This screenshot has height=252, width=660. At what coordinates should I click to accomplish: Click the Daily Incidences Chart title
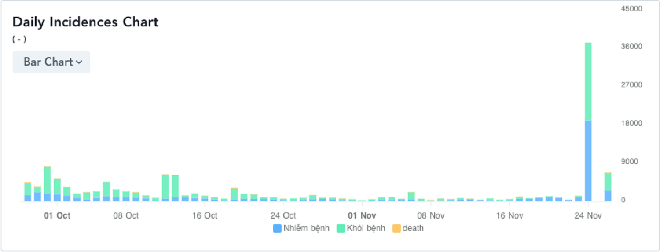click(x=85, y=22)
